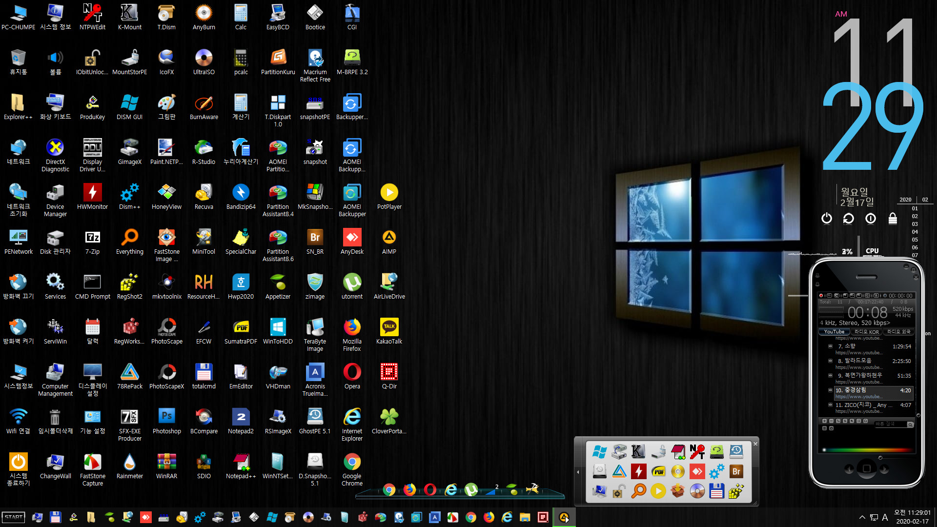Launch Notepad++ desktop shortcut
Image resolution: width=937 pixels, height=527 pixels.
(241, 466)
